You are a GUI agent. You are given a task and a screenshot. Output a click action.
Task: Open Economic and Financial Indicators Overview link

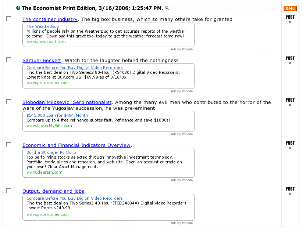coord(76,145)
